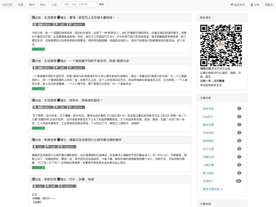This screenshot has width=276, height=207.
Task: Click the list icon before 电影欣赏 category
Action: click(x=33, y=179)
